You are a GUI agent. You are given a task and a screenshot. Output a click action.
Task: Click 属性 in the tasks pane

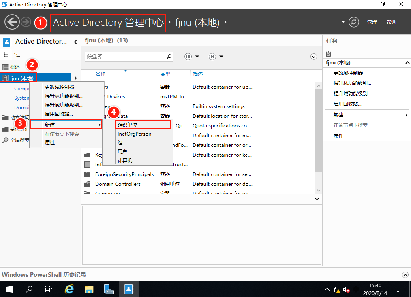[x=338, y=136]
